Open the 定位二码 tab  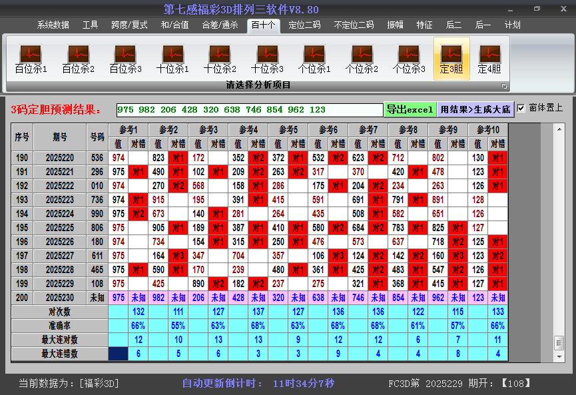[x=304, y=25]
